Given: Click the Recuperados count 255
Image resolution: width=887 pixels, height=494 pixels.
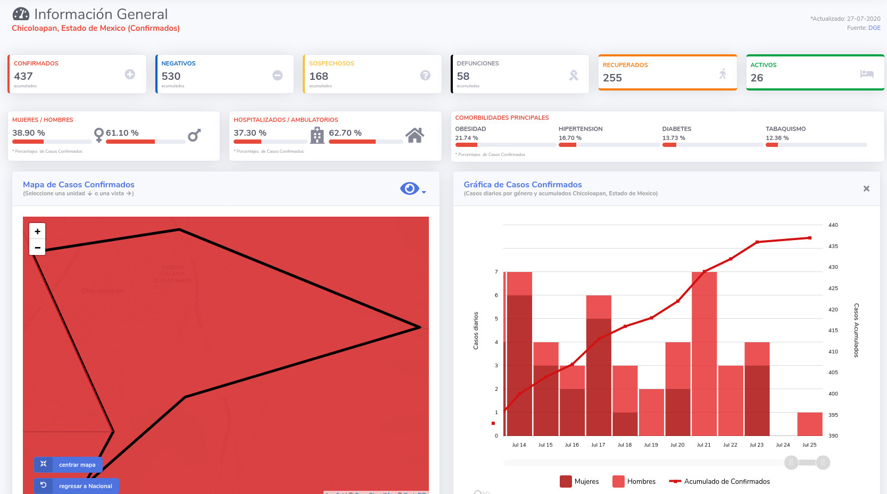Looking at the screenshot, I should (612, 78).
